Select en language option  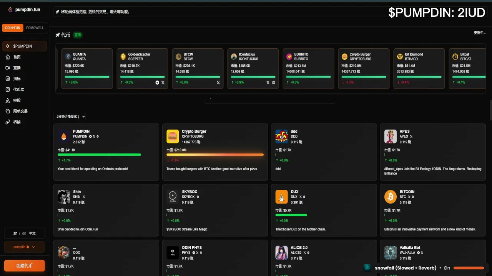click(24, 233)
